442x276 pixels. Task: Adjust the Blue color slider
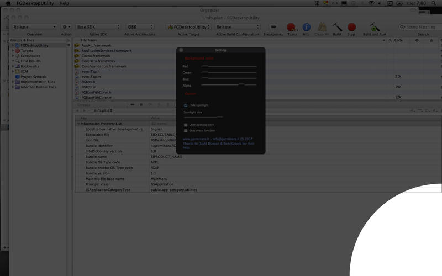[229, 78]
